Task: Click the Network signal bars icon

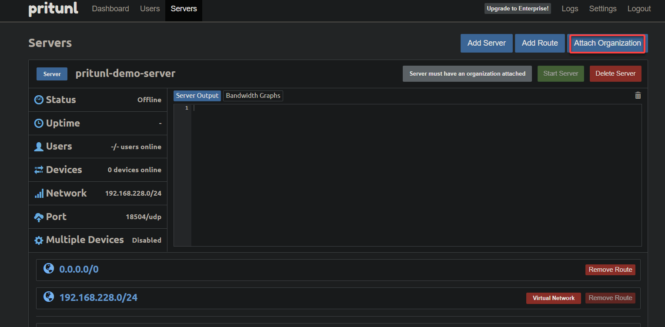Action: coord(39,194)
